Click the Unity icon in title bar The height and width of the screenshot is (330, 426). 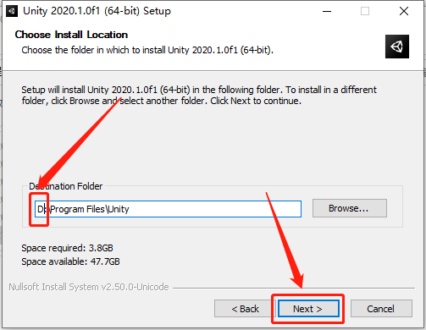(12, 11)
